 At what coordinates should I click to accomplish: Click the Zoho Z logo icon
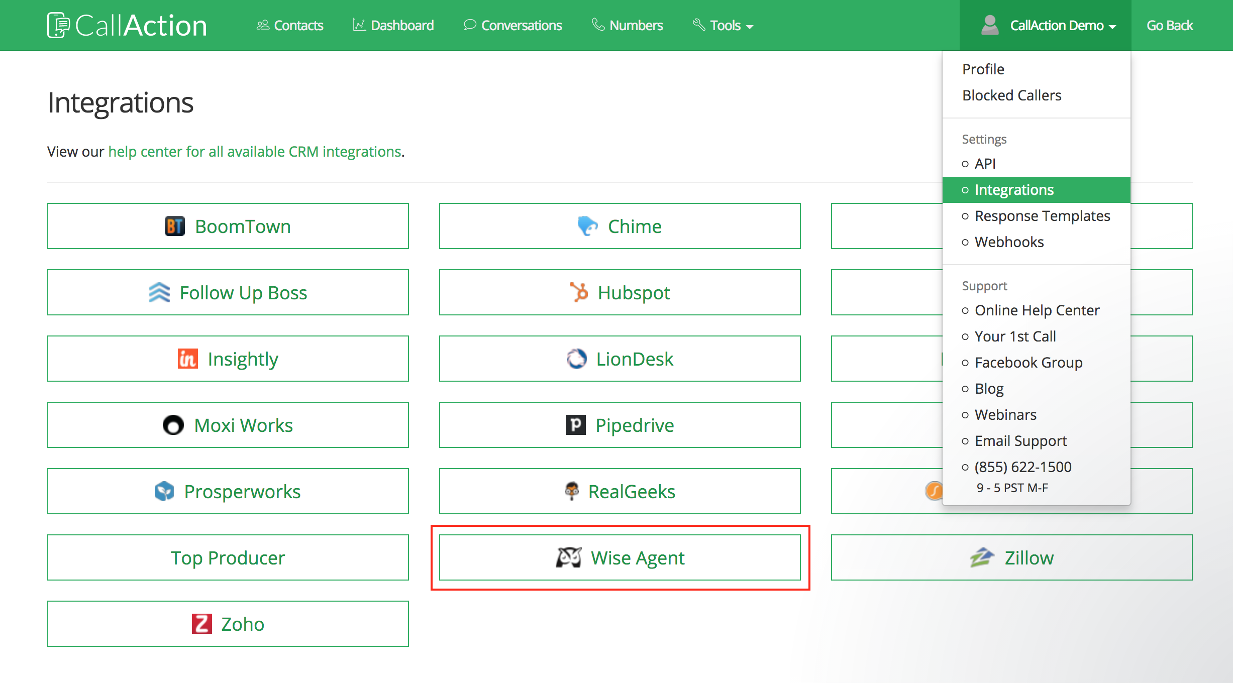click(x=201, y=624)
